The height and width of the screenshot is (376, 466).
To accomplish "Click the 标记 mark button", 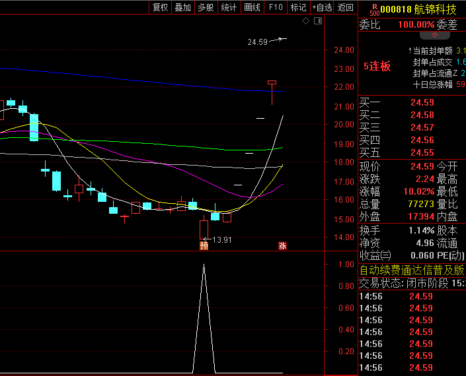I will [x=298, y=7].
